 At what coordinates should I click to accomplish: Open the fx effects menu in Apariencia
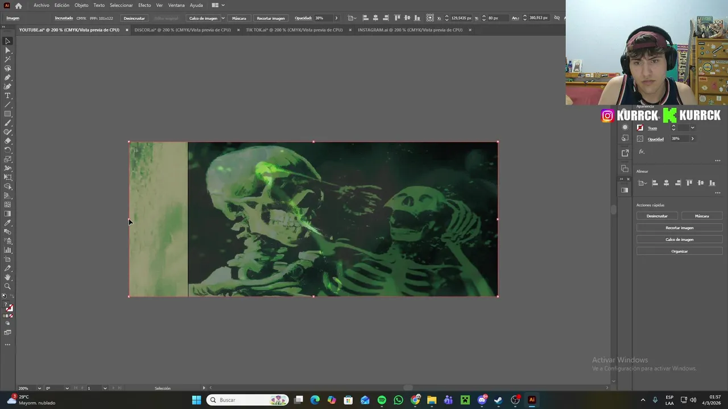[x=642, y=152]
